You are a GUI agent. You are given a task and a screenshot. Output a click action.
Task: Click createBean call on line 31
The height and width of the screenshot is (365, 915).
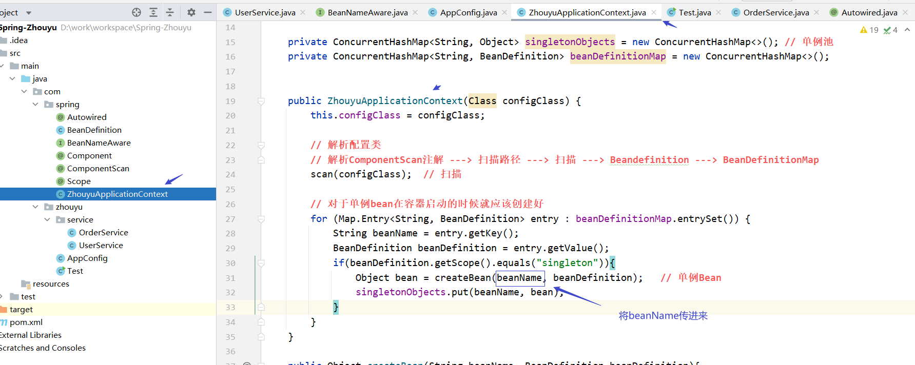(463, 277)
